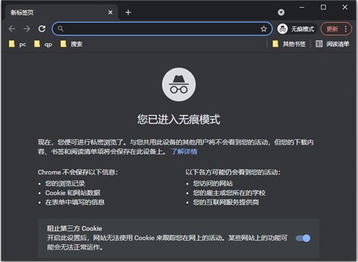This screenshot has width=358, height=262.
Task: Open the Chrome three-dot menu
Action: 346,29
